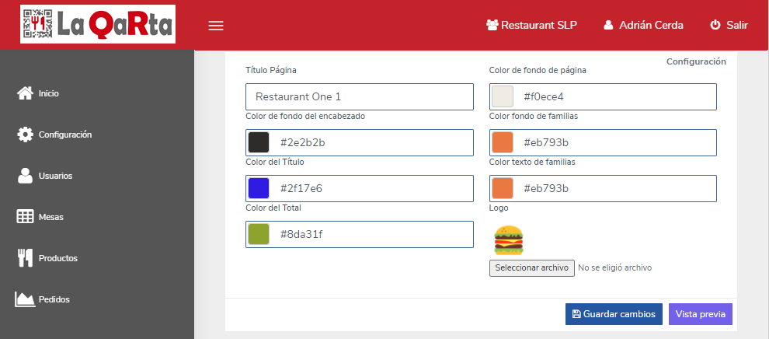
Task: Click the Mesas table grid icon
Action: point(25,217)
